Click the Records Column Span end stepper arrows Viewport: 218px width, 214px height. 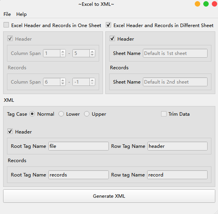[92, 82]
